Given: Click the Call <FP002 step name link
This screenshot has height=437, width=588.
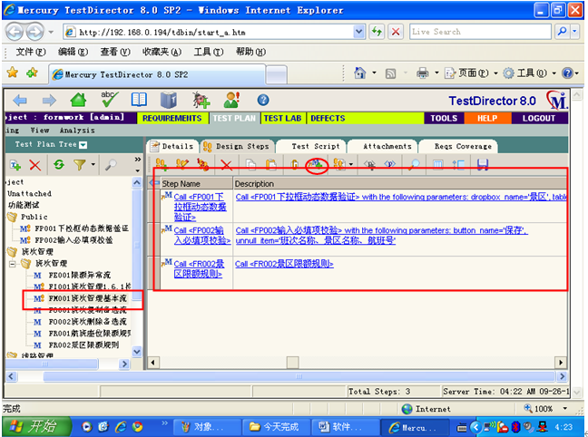Looking at the screenshot, I should [x=201, y=236].
